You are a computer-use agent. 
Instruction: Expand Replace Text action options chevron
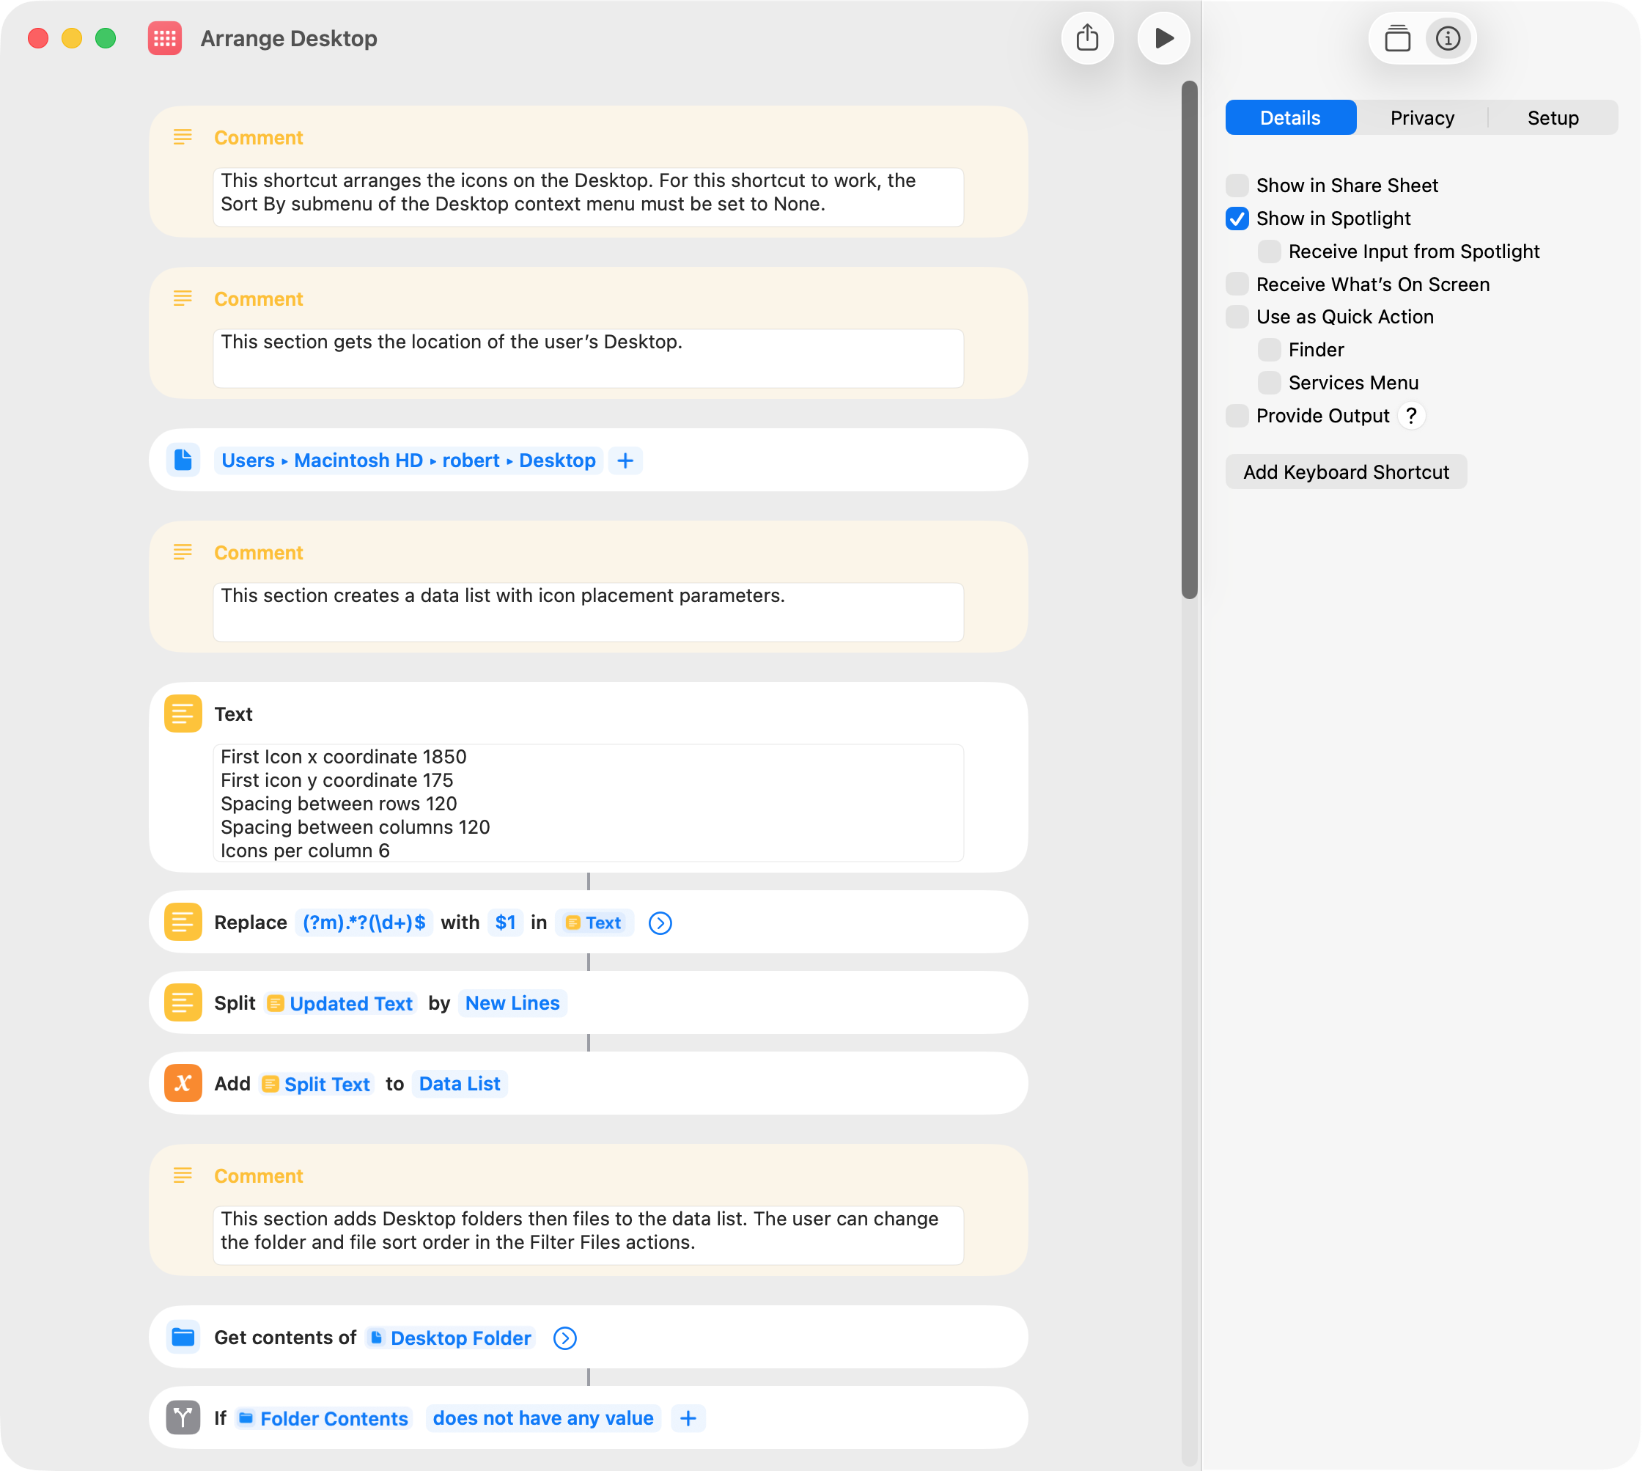[x=660, y=922]
